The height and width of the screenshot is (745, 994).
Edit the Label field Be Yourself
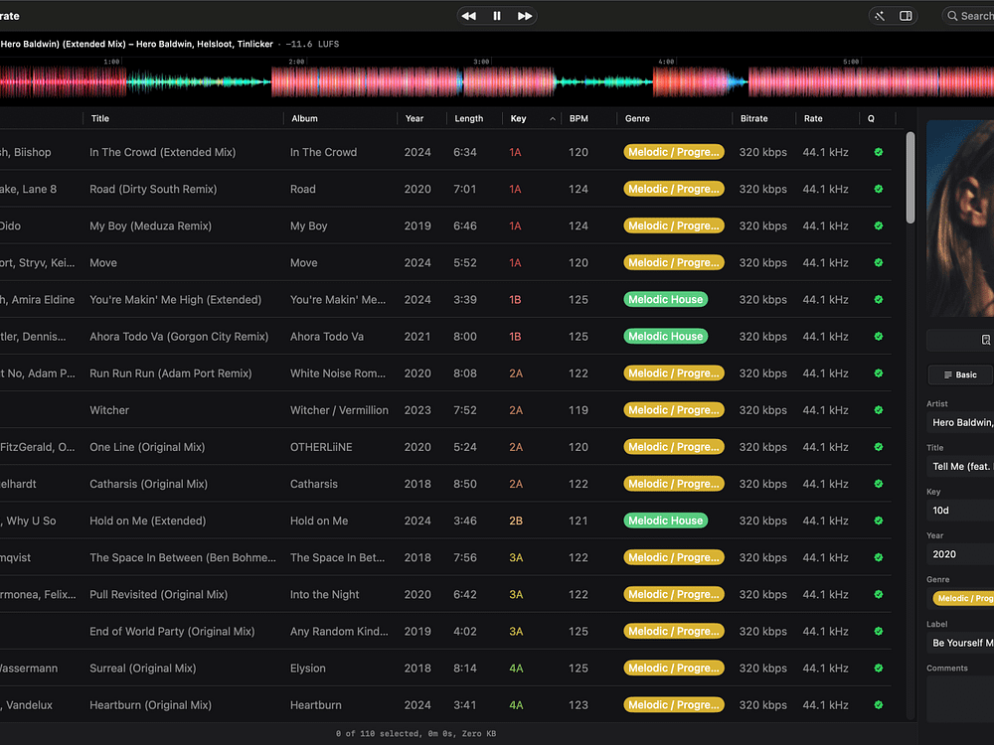(x=960, y=643)
